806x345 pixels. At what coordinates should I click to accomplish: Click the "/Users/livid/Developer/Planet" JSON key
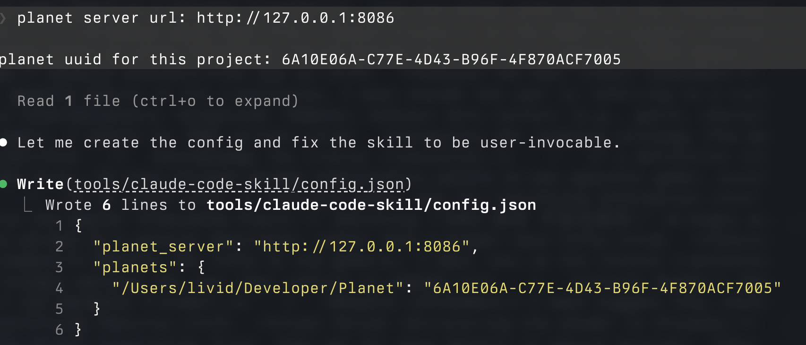click(x=258, y=288)
